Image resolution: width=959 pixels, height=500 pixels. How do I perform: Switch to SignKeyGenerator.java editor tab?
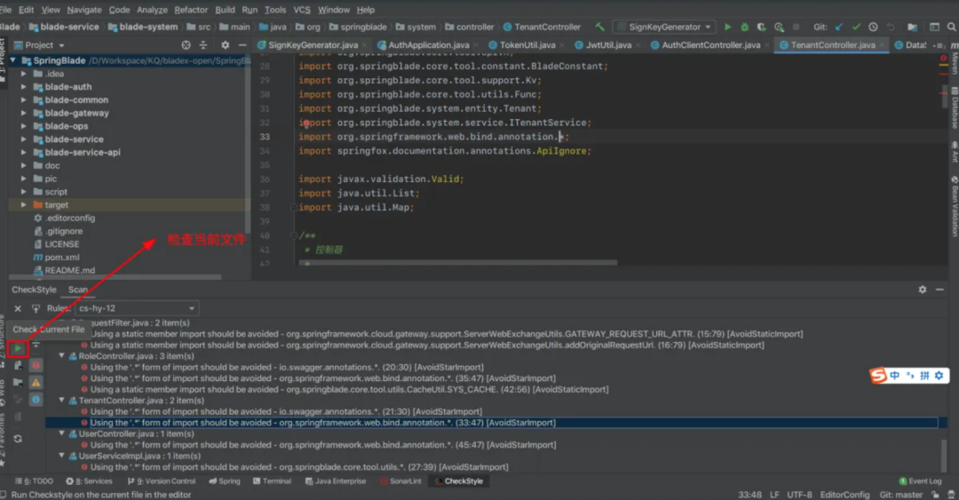pos(313,45)
